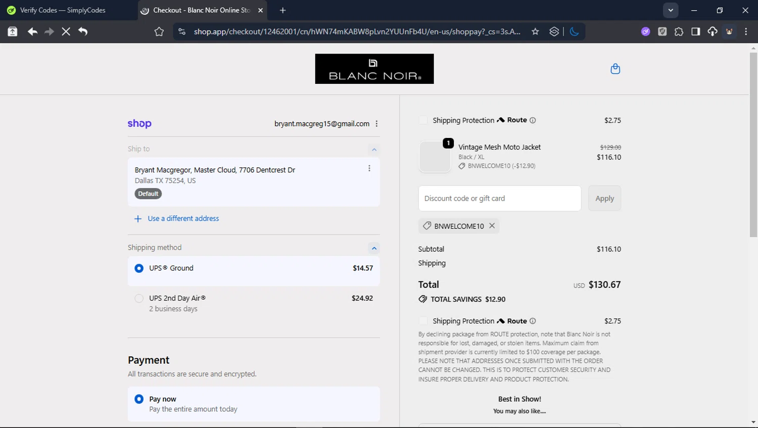This screenshot has height=428, width=758.
Task: Go forward with browser forward arrow
Action: click(x=49, y=31)
